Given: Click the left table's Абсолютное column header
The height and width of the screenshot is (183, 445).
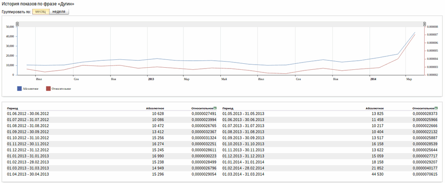Looking at the screenshot, I should pos(155,108).
